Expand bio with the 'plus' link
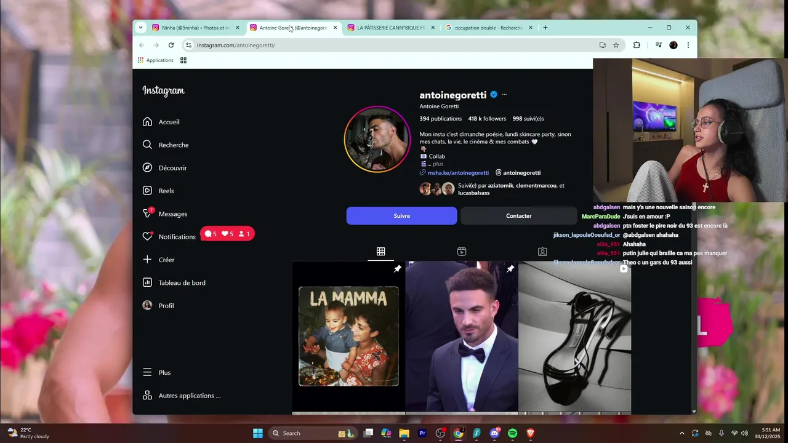Image resolution: width=788 pixels, height=443 pixels. tap(438, 164)
